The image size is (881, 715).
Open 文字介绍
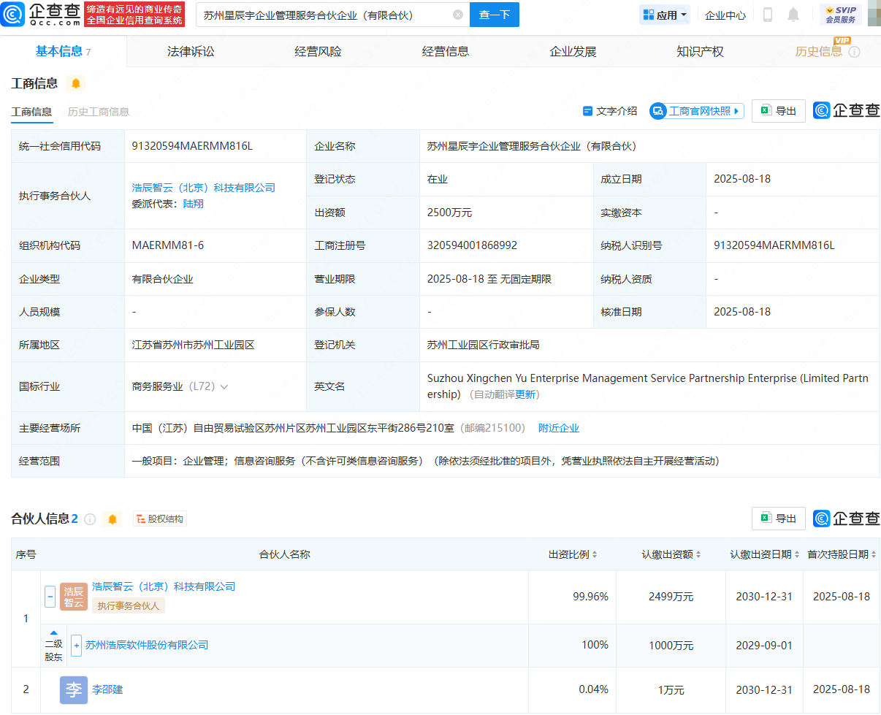(x=610, y=111)
